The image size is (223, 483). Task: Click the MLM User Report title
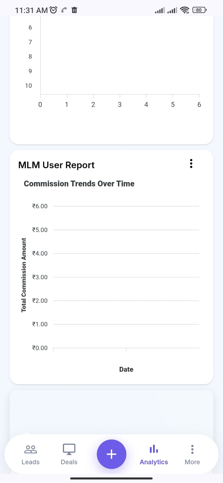[57, 165]
